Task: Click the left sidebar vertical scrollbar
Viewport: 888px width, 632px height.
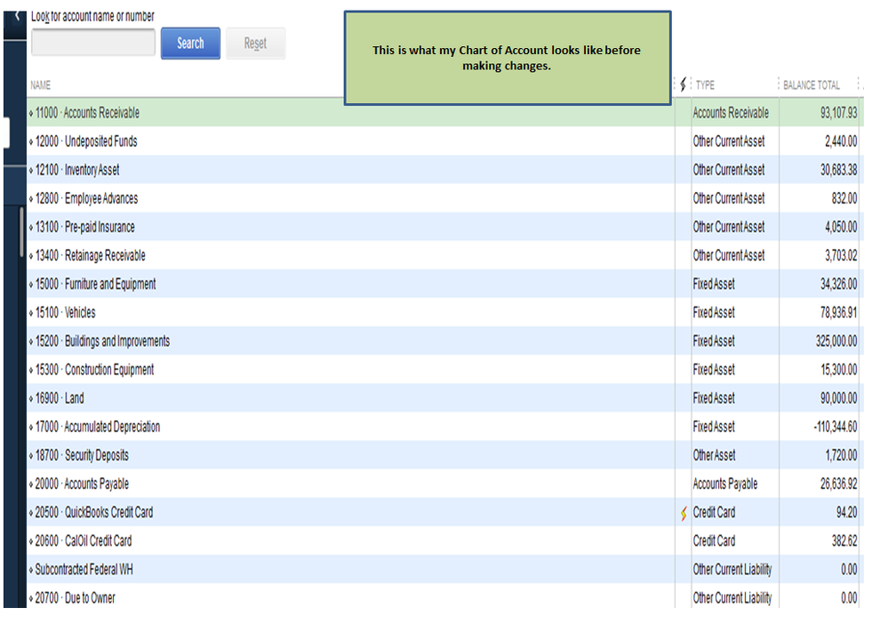Action: pos(22,233)
